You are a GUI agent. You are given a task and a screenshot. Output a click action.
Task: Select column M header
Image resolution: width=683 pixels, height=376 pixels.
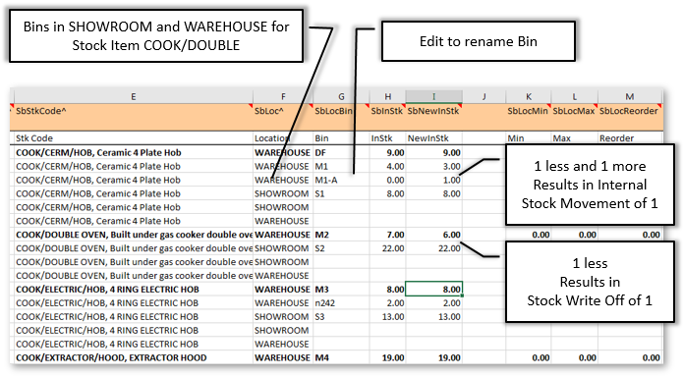click(630, 96)
